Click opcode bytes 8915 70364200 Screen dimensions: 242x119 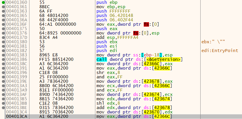pyautogui.click(x=56, y=112)
